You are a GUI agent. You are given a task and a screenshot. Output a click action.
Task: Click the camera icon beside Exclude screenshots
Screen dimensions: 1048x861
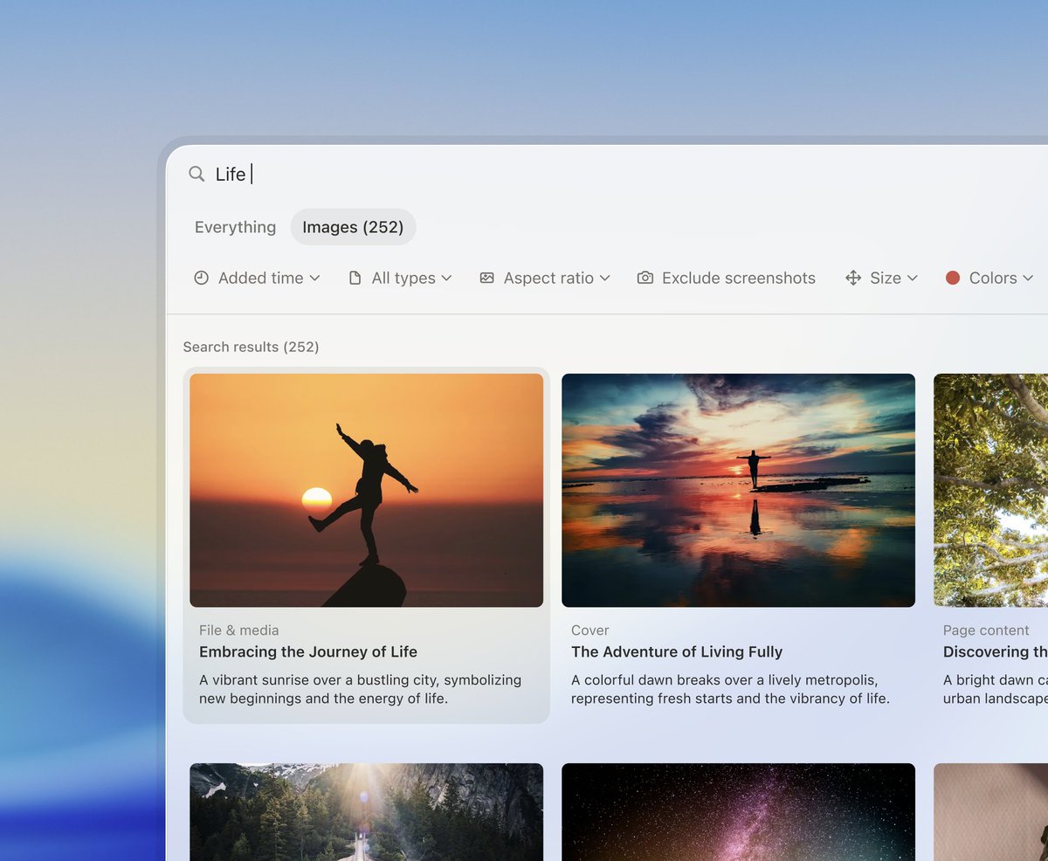coord(645,278)
